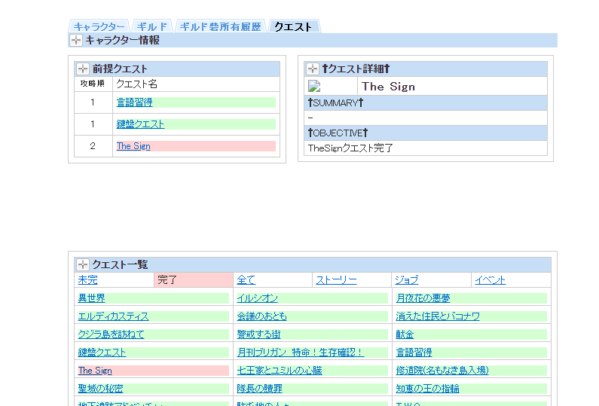Viewport: 599px width, 406px height.
Task: Select the 完了 quest filter
Action: click(x=167, y=280)
